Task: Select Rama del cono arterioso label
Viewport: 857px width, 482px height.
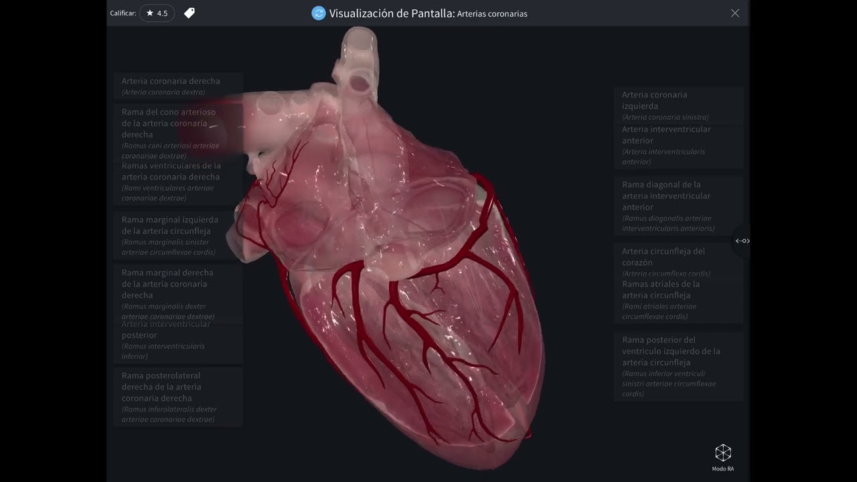Action: [x=177, y=133]
